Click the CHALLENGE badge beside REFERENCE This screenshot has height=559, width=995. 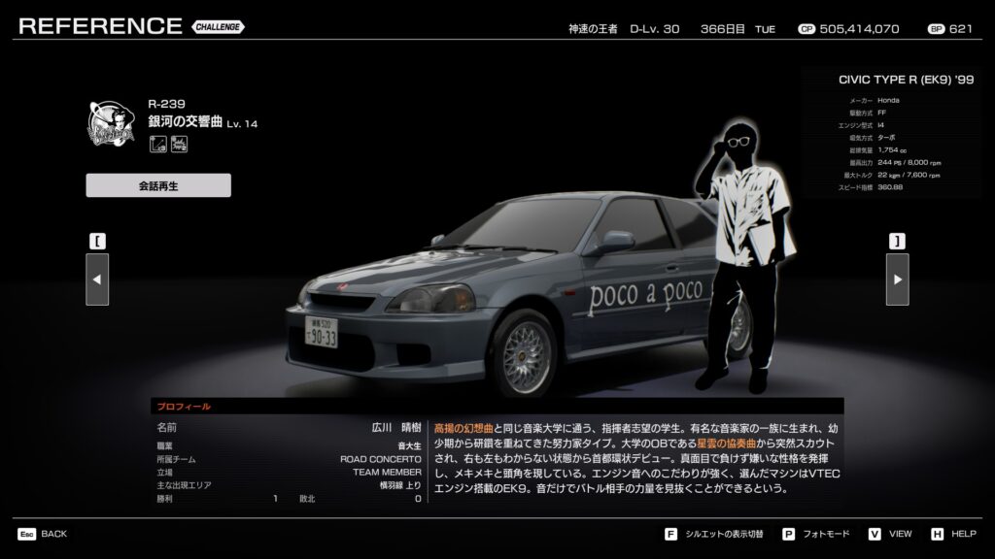pos(218,26)
